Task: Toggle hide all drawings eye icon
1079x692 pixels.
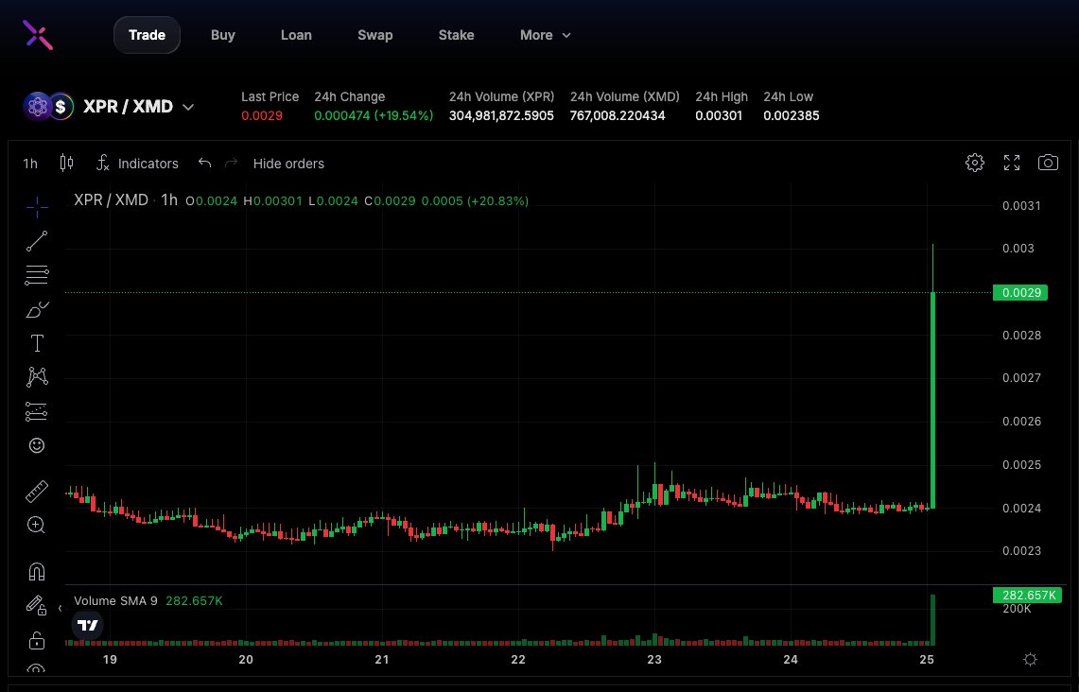Action: coord(37,668)
